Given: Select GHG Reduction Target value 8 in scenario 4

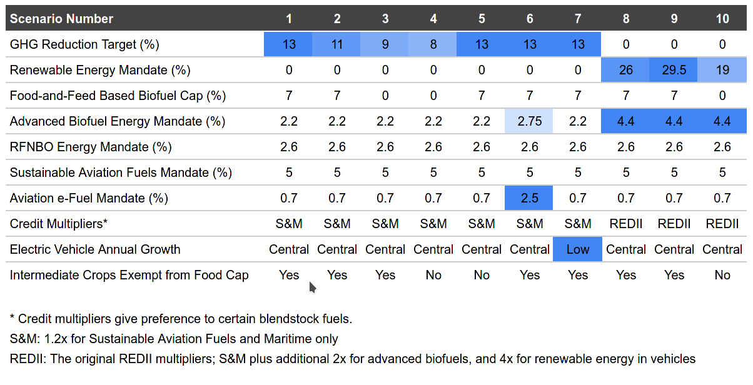Looking at the screenshot, I should coord(433,44).
